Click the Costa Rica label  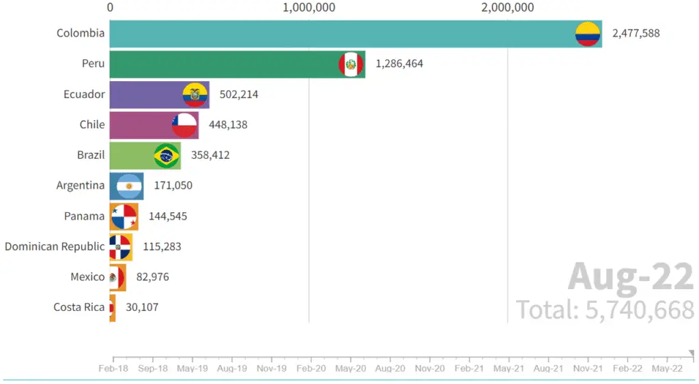coord(79,307)
